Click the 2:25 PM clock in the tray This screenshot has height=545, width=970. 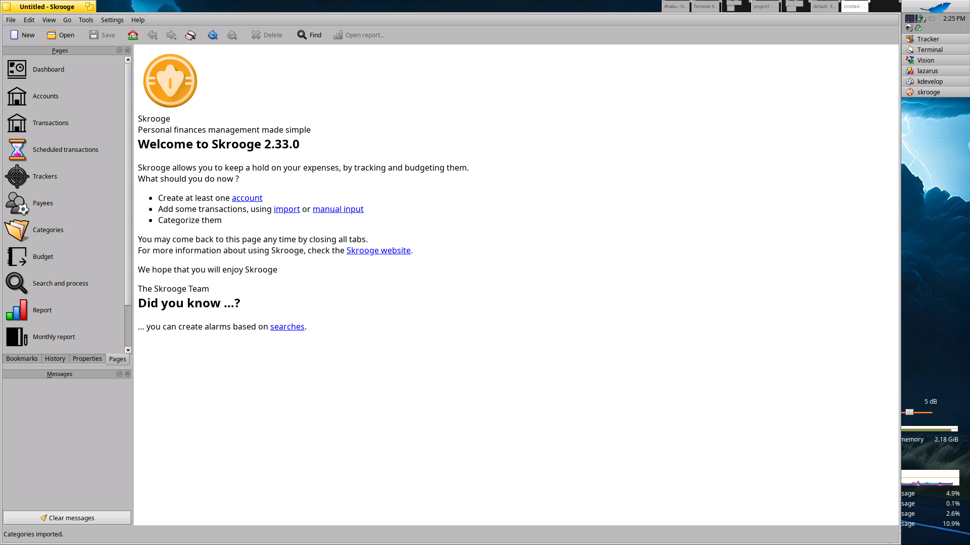point(954,18)
